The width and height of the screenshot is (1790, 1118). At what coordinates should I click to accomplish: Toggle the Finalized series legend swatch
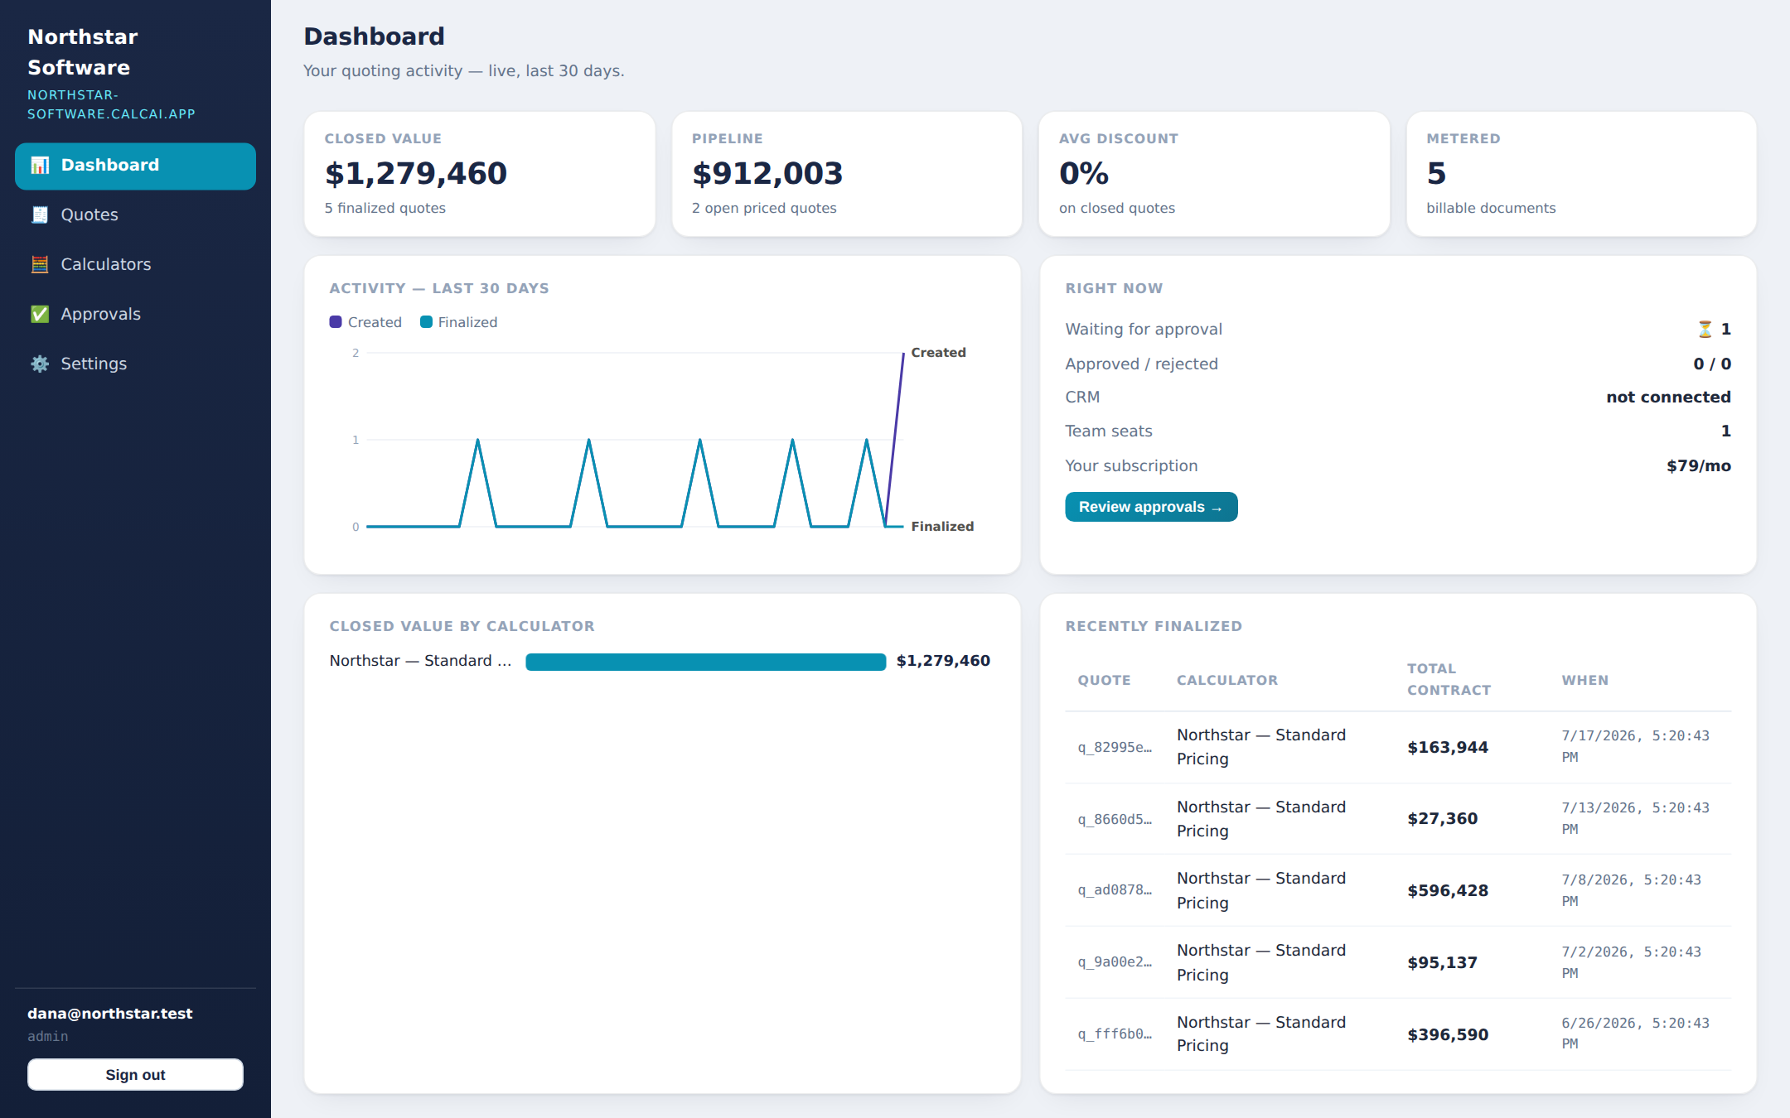[x=426, y=322]
